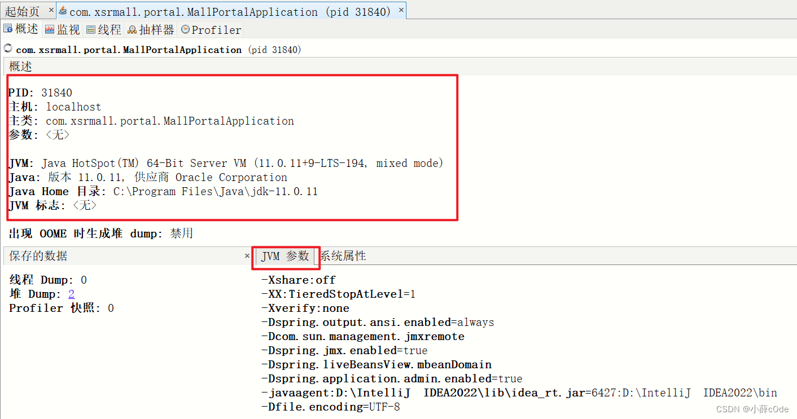Click the -Dspring.jmx.enabled=true argument
The height and width of the screenshot is (419, 797).
click(344, 350)
